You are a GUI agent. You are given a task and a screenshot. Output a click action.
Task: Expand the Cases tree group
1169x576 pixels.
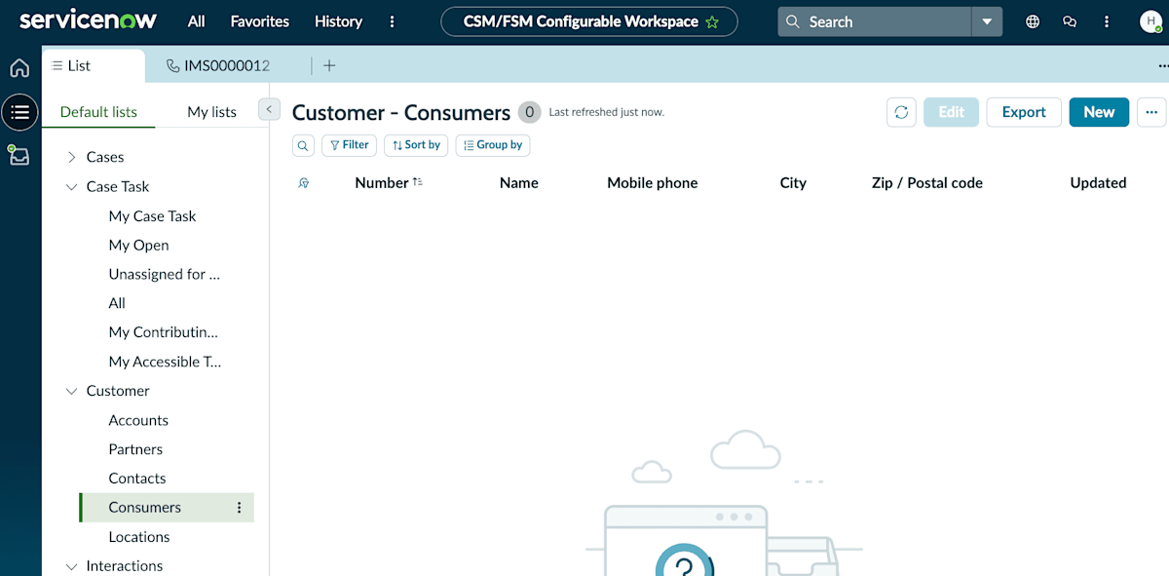click(71, 157)
